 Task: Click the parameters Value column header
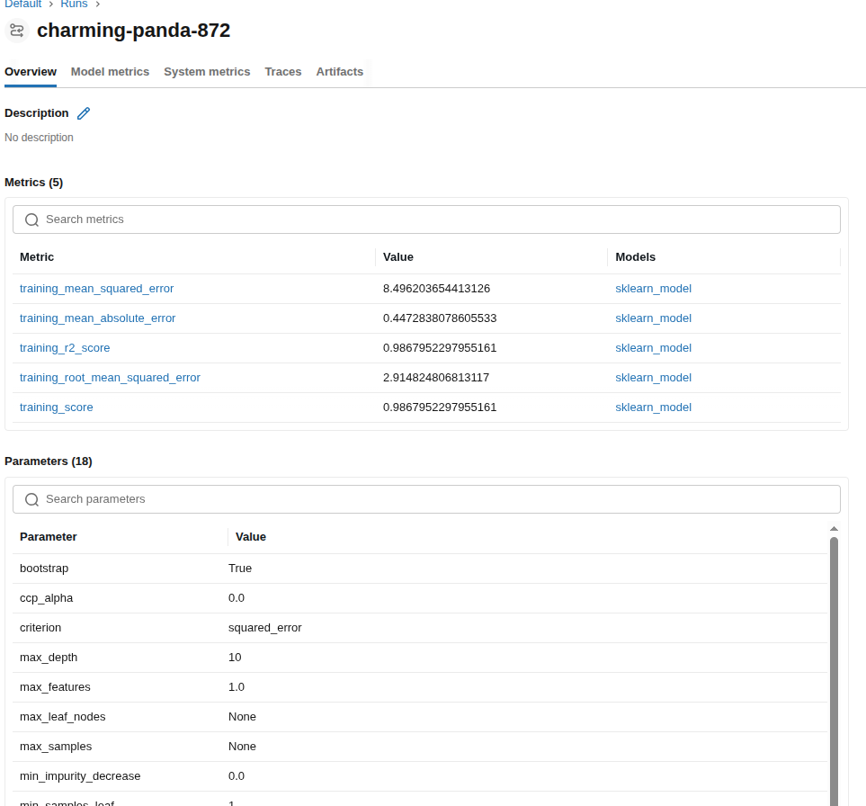[x=251, y=537]
